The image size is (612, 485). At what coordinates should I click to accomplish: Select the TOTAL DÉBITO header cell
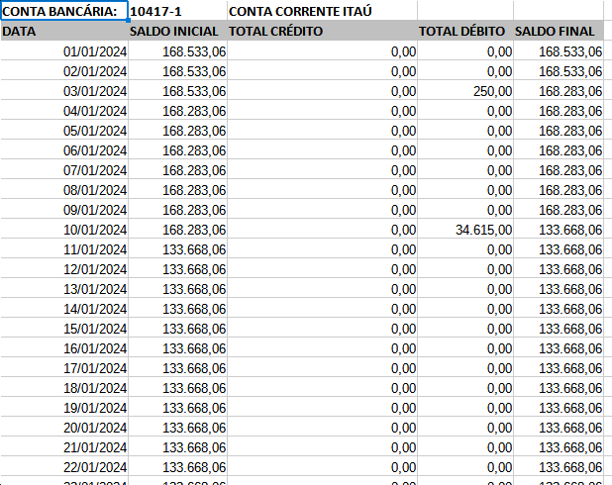(465, 31)
